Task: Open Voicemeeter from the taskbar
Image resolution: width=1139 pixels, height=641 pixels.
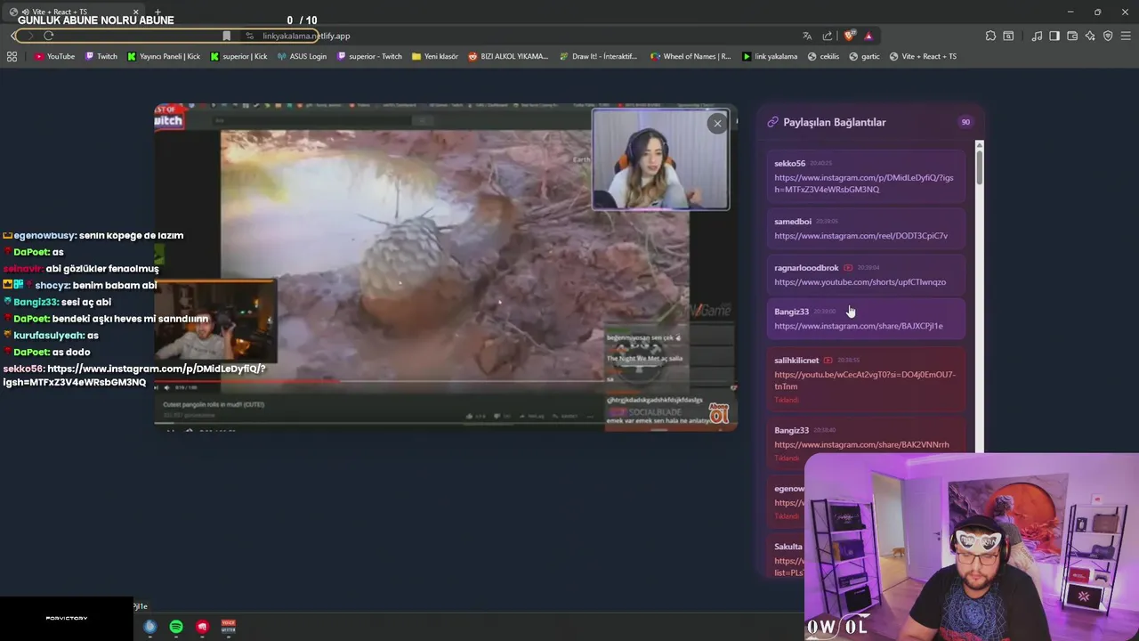Action: [228, 627]
